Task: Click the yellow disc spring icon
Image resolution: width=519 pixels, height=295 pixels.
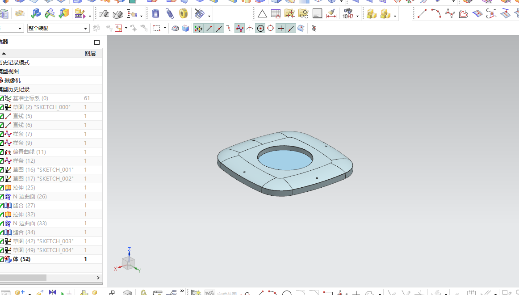Action: pos(183,13)
